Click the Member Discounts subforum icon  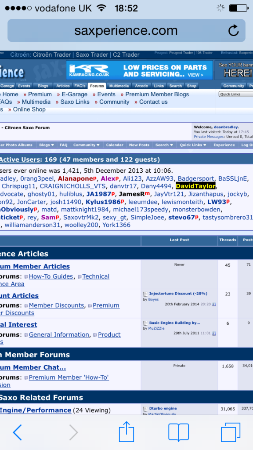(x=26, y=306)
